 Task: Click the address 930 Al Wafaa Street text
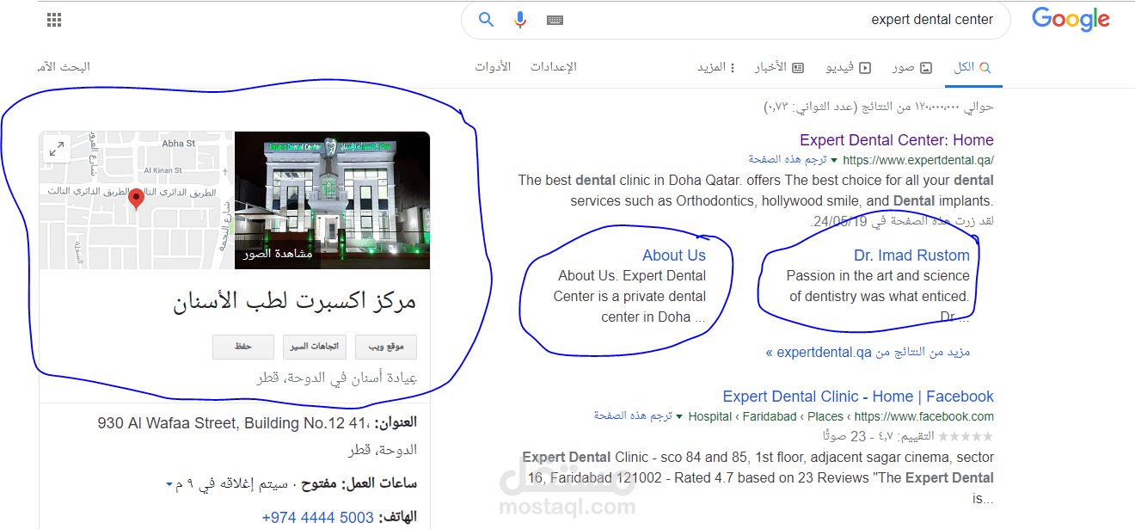click(234, 423)
